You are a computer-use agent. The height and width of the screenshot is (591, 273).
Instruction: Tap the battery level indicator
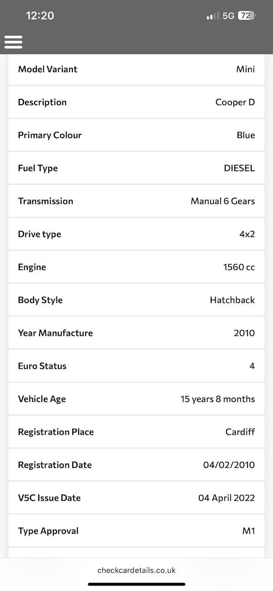pyautogui.click(x=246, y=15)
